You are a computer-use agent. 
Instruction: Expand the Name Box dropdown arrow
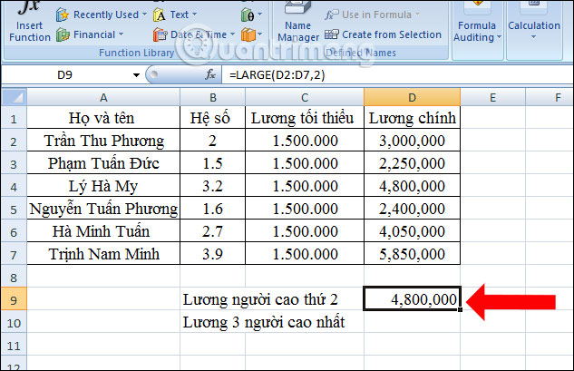(136, 75)
